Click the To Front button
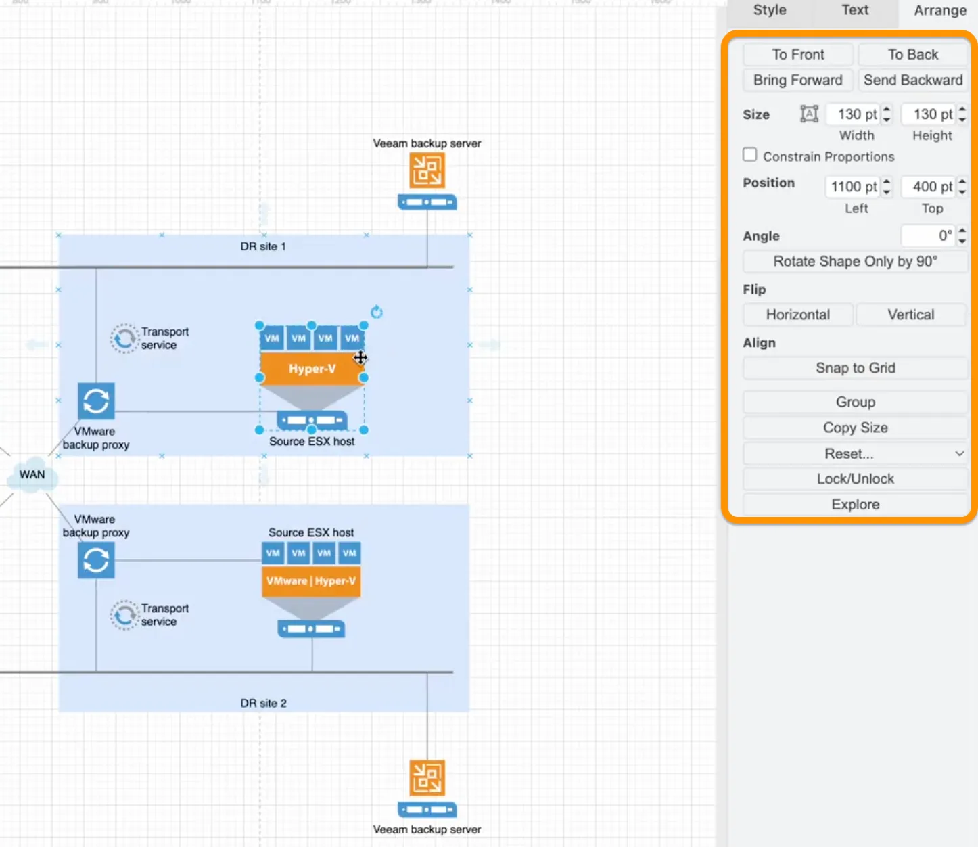Image resolution: width=978 pixels, height=847 pixels. [798, 55]
